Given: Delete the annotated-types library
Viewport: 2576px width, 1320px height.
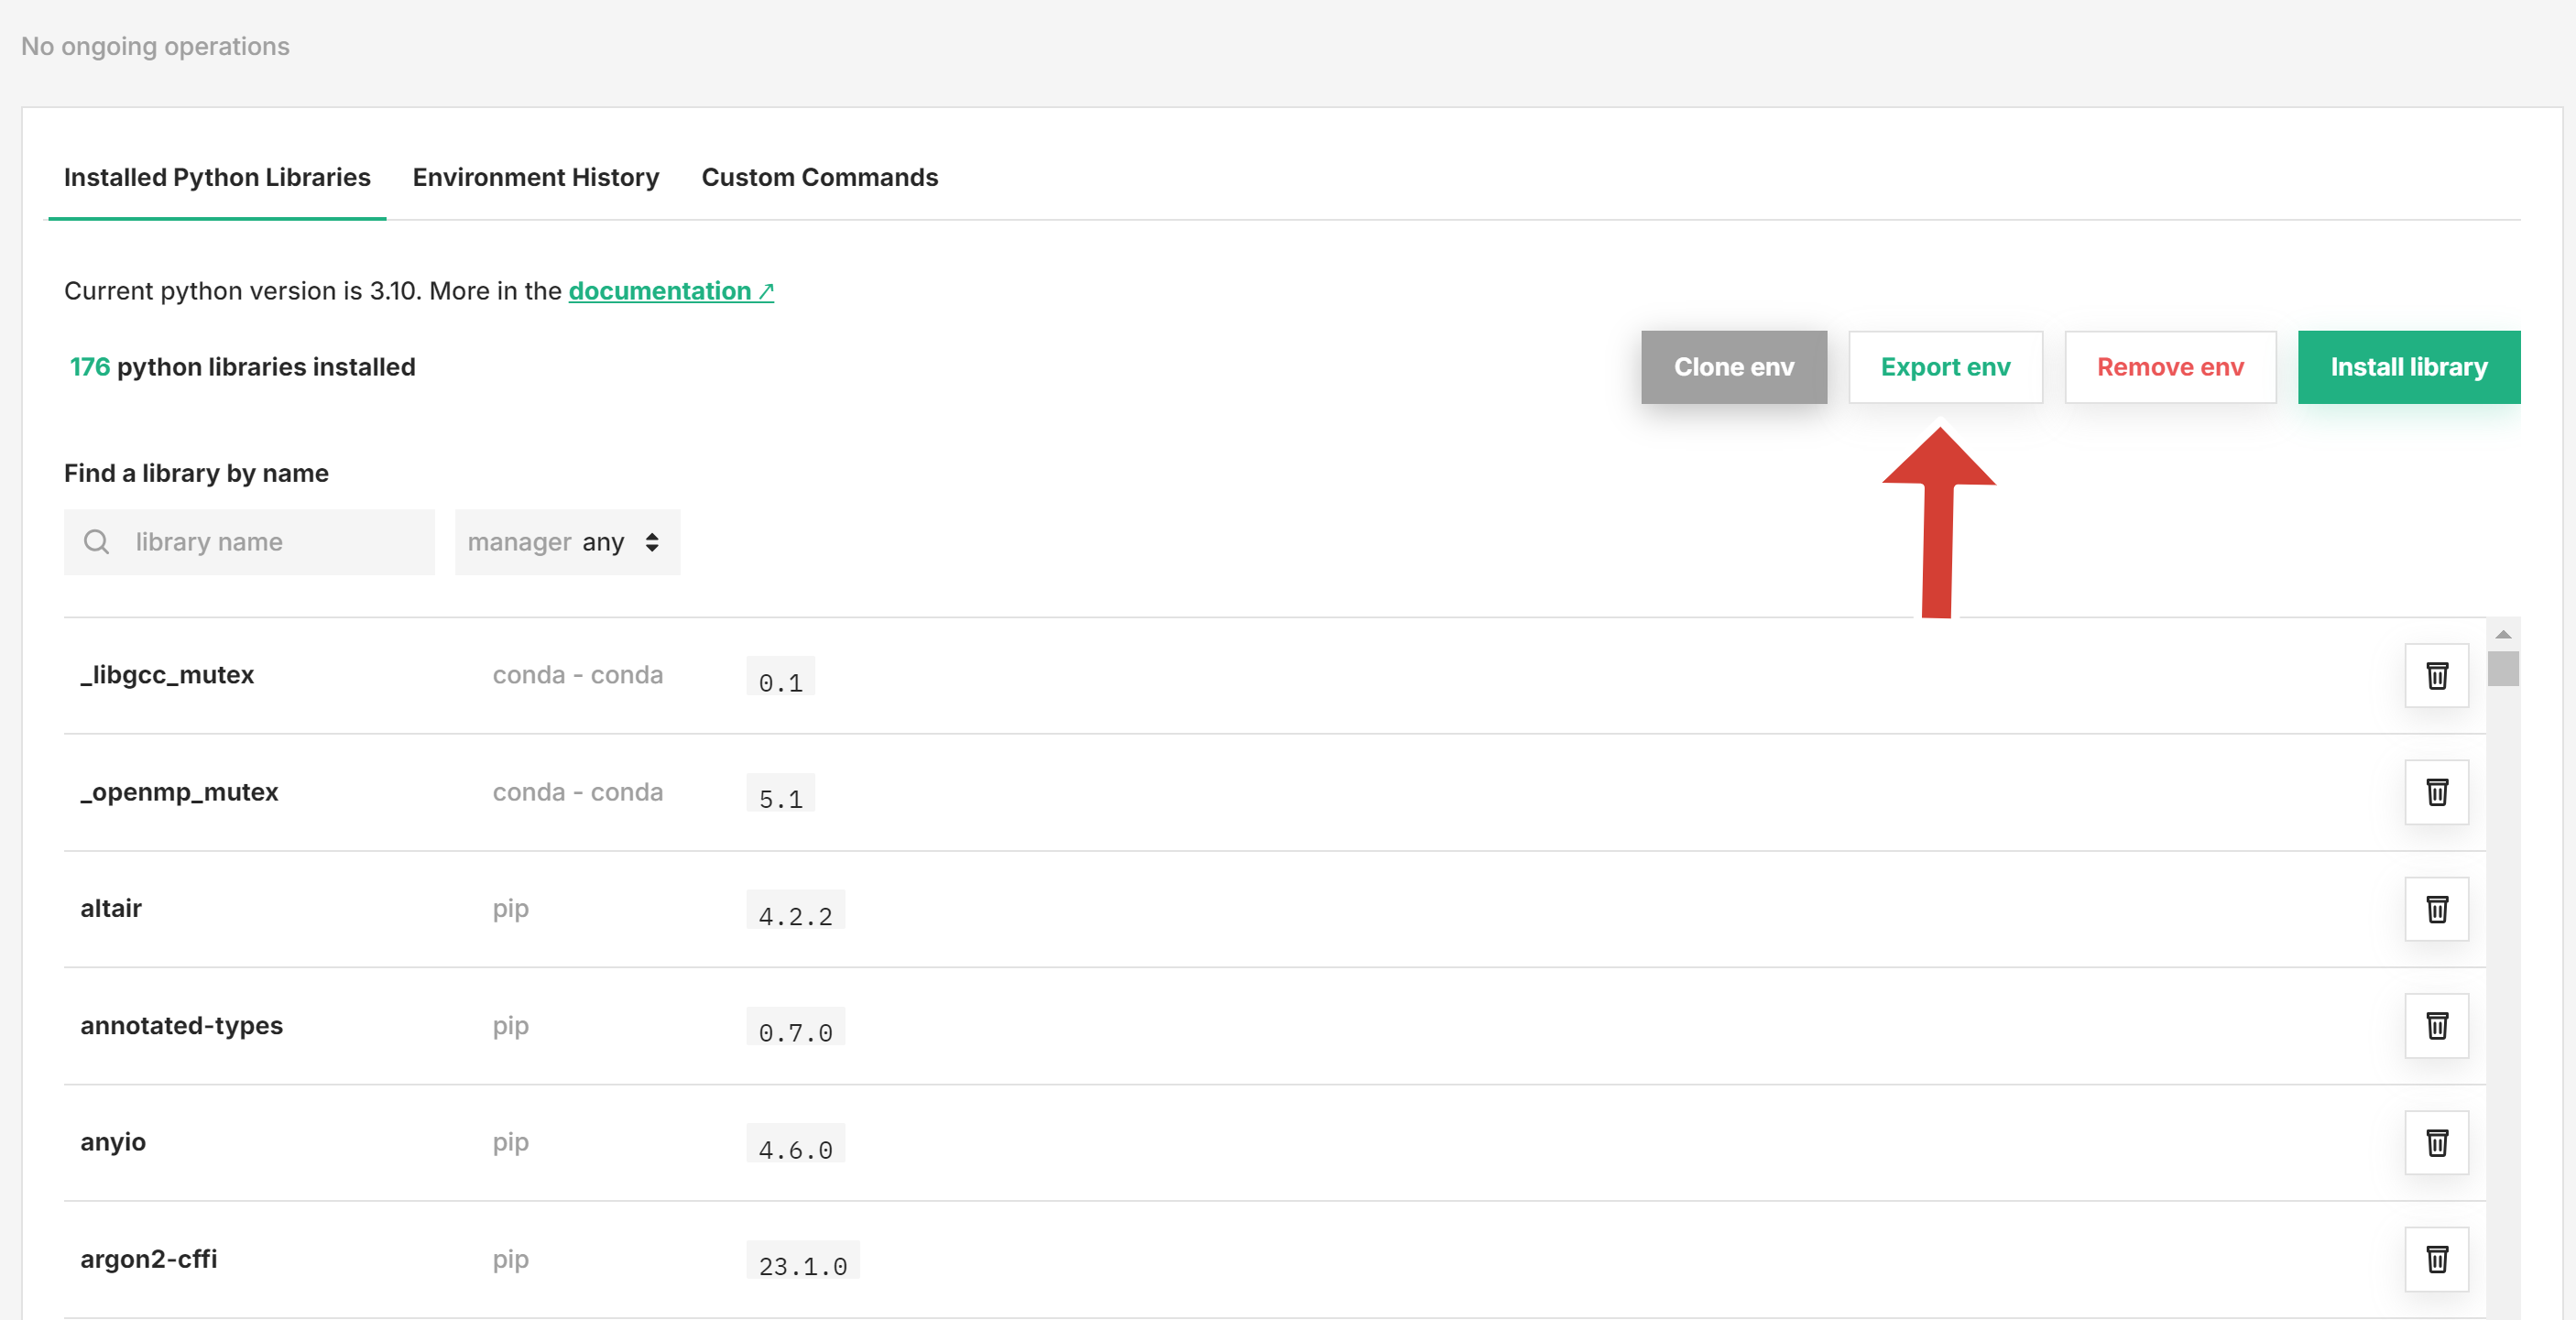Looking at the screenshot, I should (x=2436, y=1025).
